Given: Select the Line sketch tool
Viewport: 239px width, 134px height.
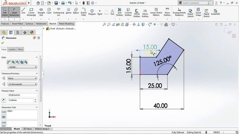Looking at the screenshot, I should (x=23, y=11).
